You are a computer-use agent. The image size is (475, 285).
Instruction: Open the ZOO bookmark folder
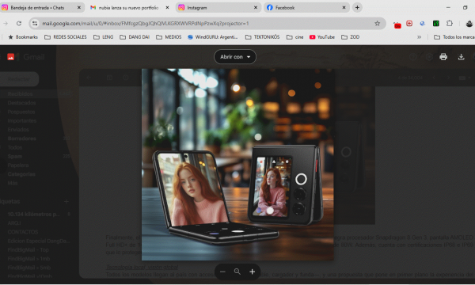pyautogui.click(x=351, y=37)
